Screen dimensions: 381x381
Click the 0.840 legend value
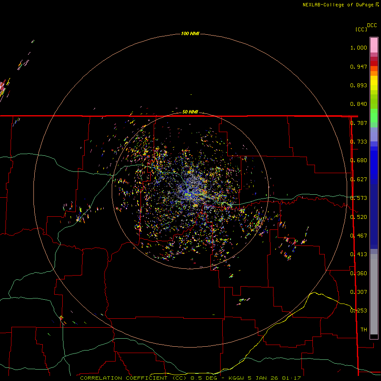click(359, 104)
